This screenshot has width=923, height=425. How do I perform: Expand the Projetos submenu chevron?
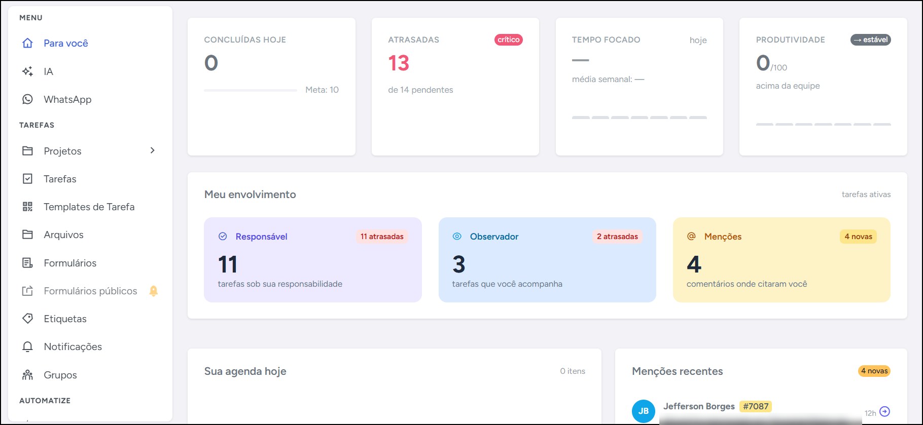click(x=152, y=150)
